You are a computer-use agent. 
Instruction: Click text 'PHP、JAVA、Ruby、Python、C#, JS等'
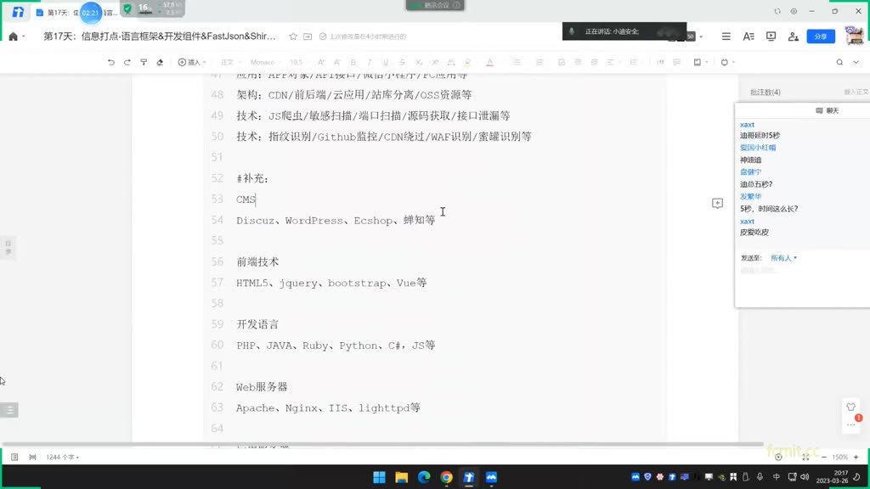coord(336,346)
